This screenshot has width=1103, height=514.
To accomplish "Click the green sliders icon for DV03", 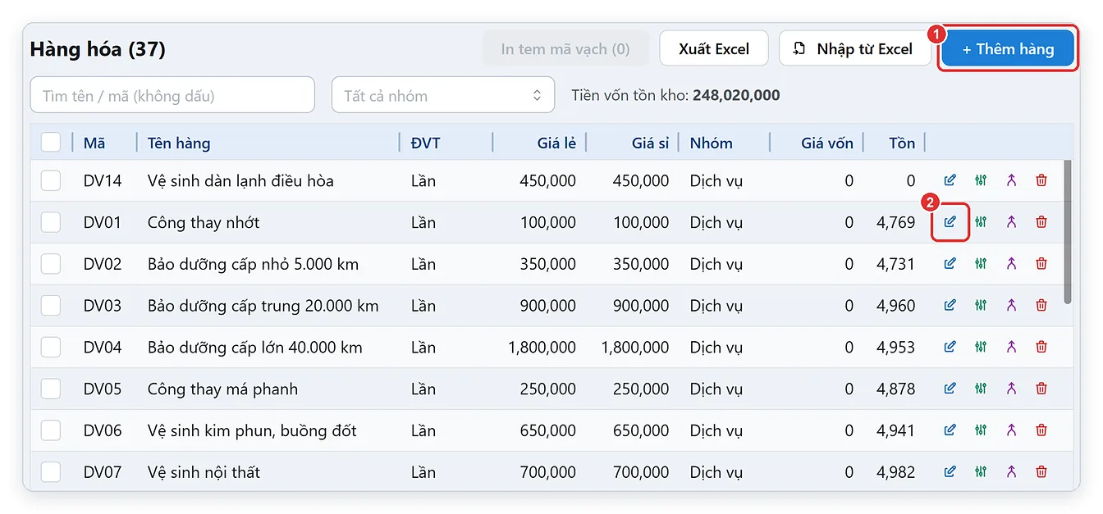I will tap(981, 306).
